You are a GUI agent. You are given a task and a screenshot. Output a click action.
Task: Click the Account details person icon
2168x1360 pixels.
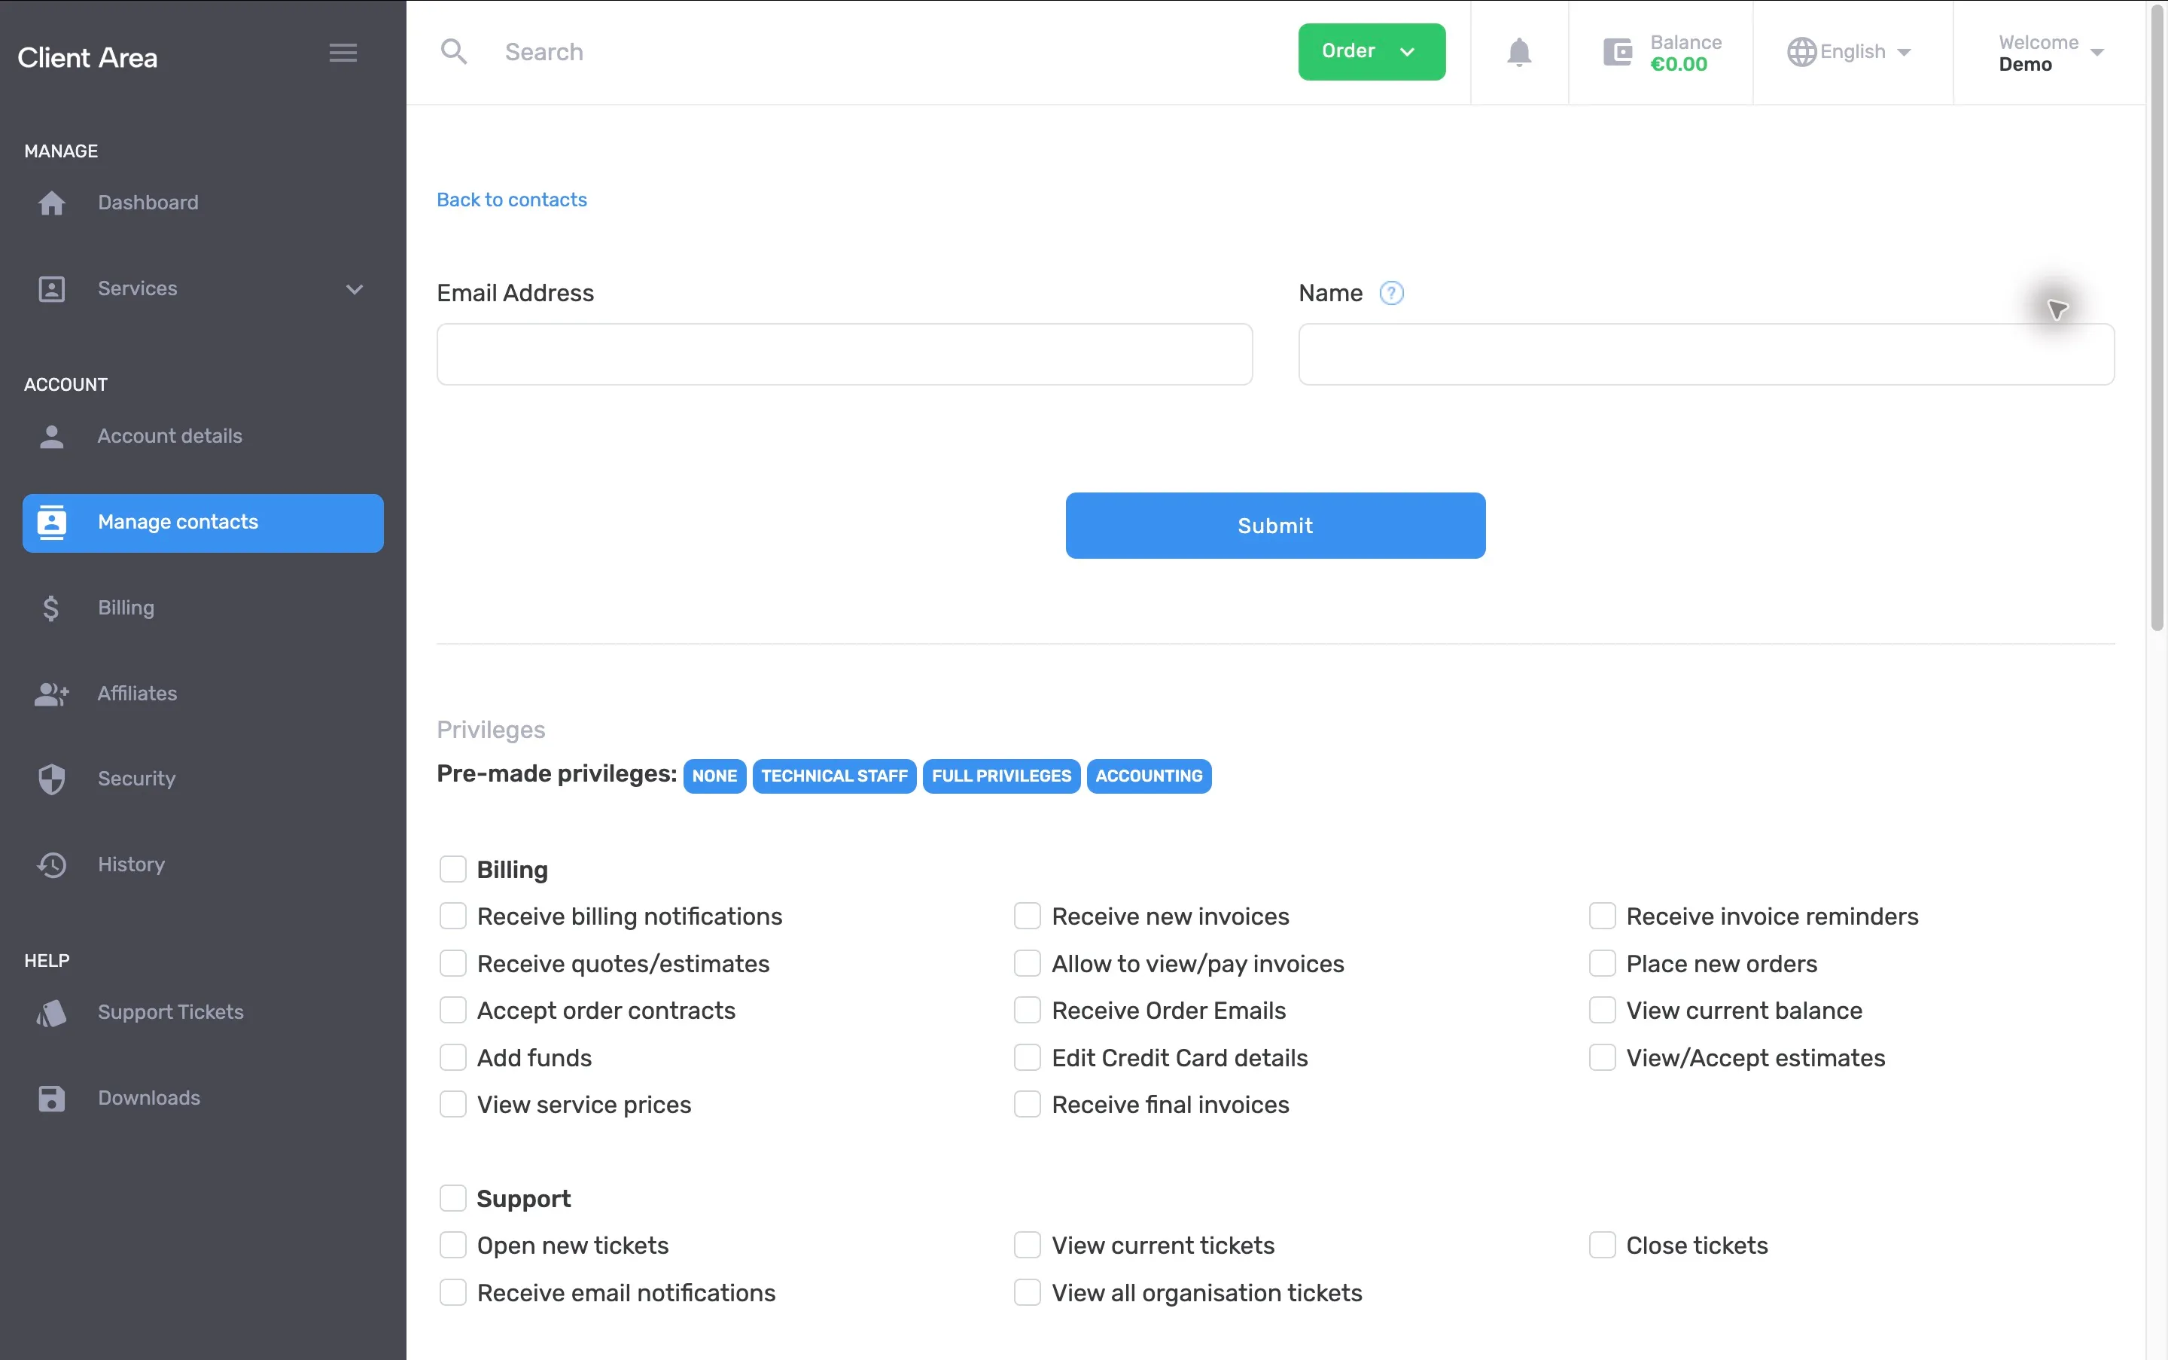point(51,436)
